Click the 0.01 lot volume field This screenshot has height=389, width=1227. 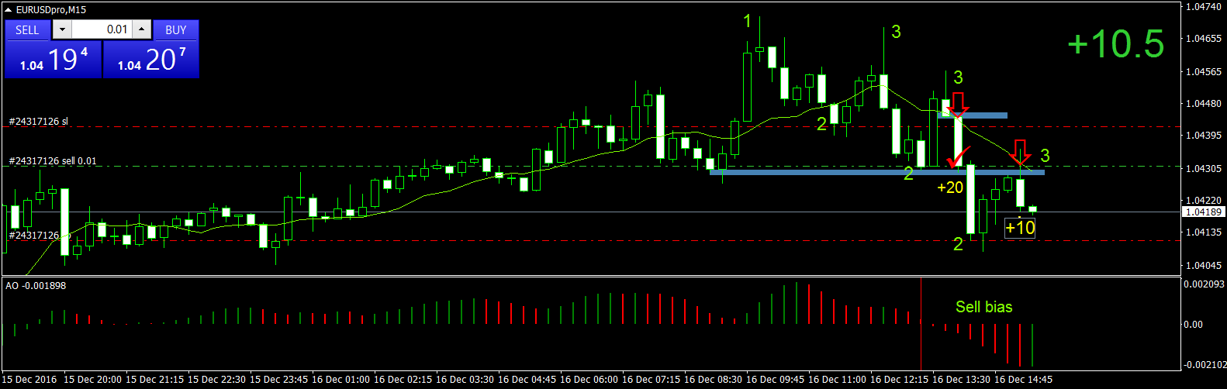point(102,29)
